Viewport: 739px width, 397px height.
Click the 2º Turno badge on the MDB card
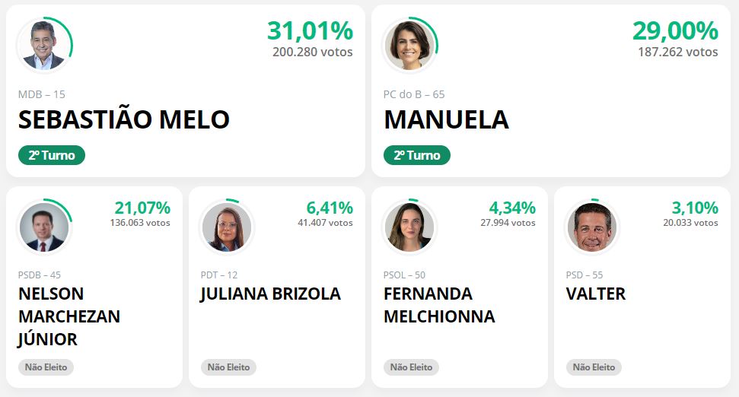click(x=52, y=155)
